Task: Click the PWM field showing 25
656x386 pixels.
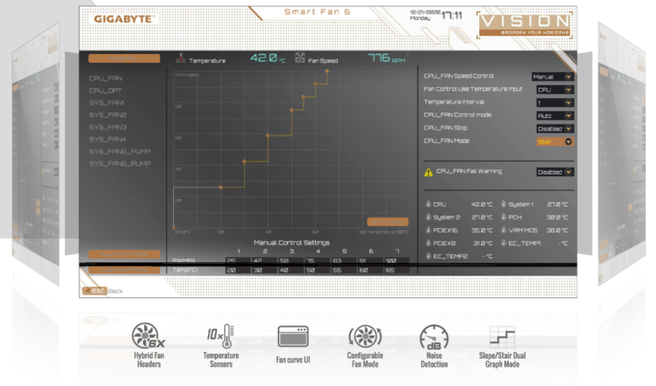Action: tap(238, 260)
